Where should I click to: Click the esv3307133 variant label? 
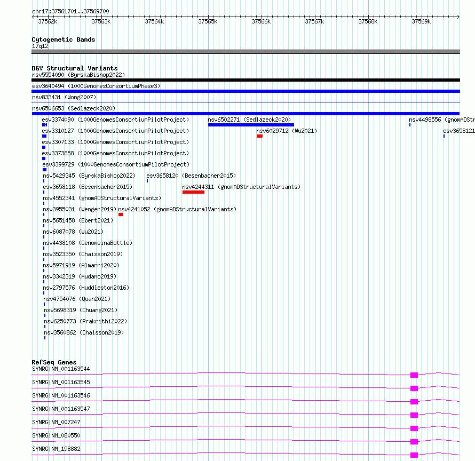click(x=115, y=142)
